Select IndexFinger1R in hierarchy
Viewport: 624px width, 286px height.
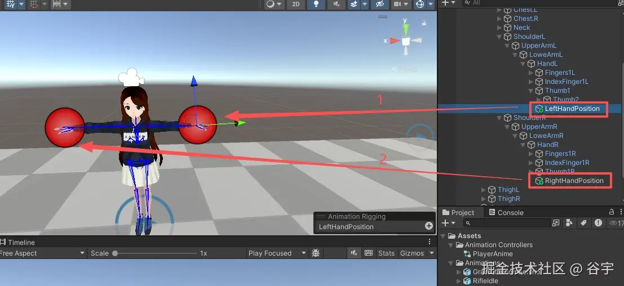point(567,163)
